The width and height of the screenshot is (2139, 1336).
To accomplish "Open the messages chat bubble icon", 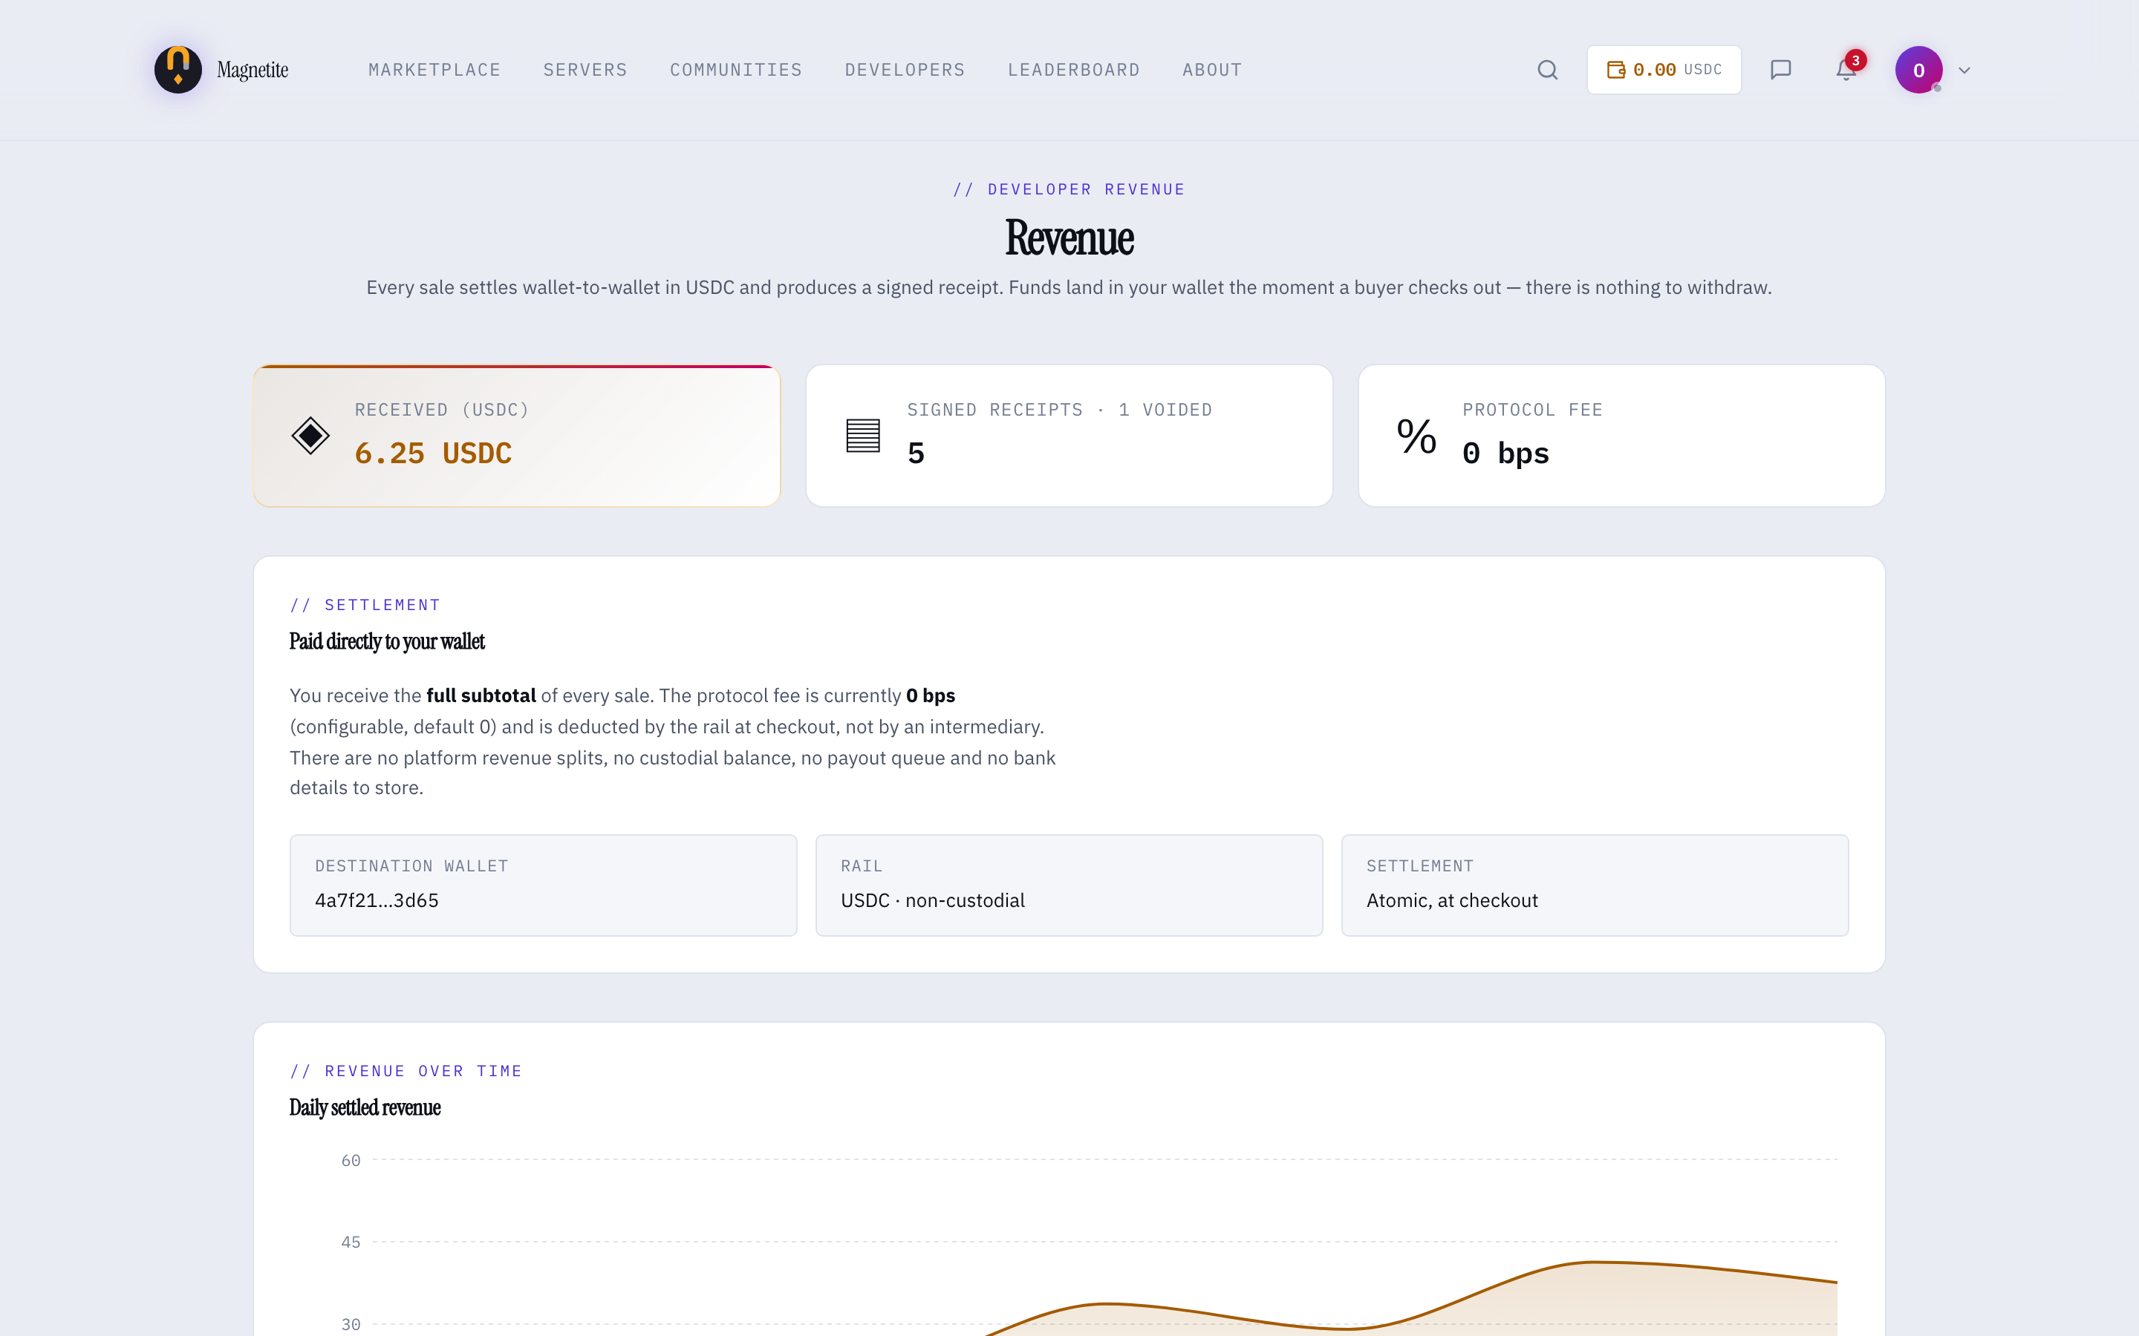I will (1780, 70).
